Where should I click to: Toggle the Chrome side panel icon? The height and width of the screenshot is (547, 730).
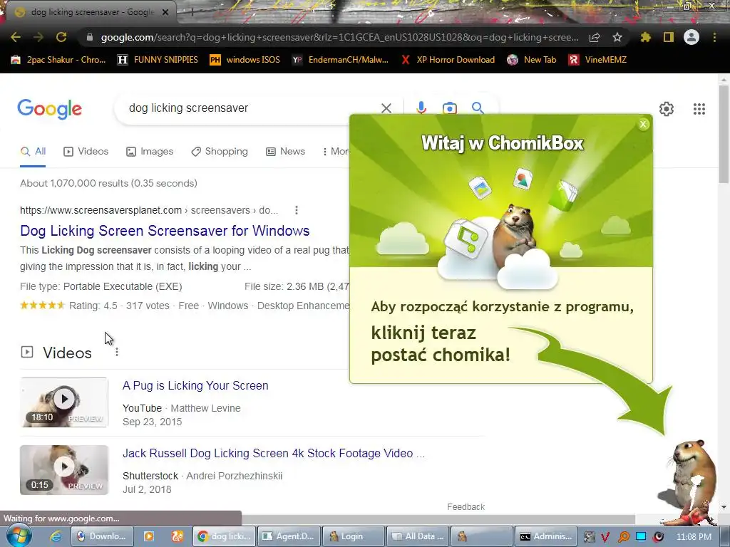(x=669, y=37)
